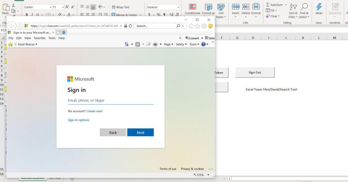Click the RSS feeds icon
Screen dimensions: 348x182
coord(138,44)
